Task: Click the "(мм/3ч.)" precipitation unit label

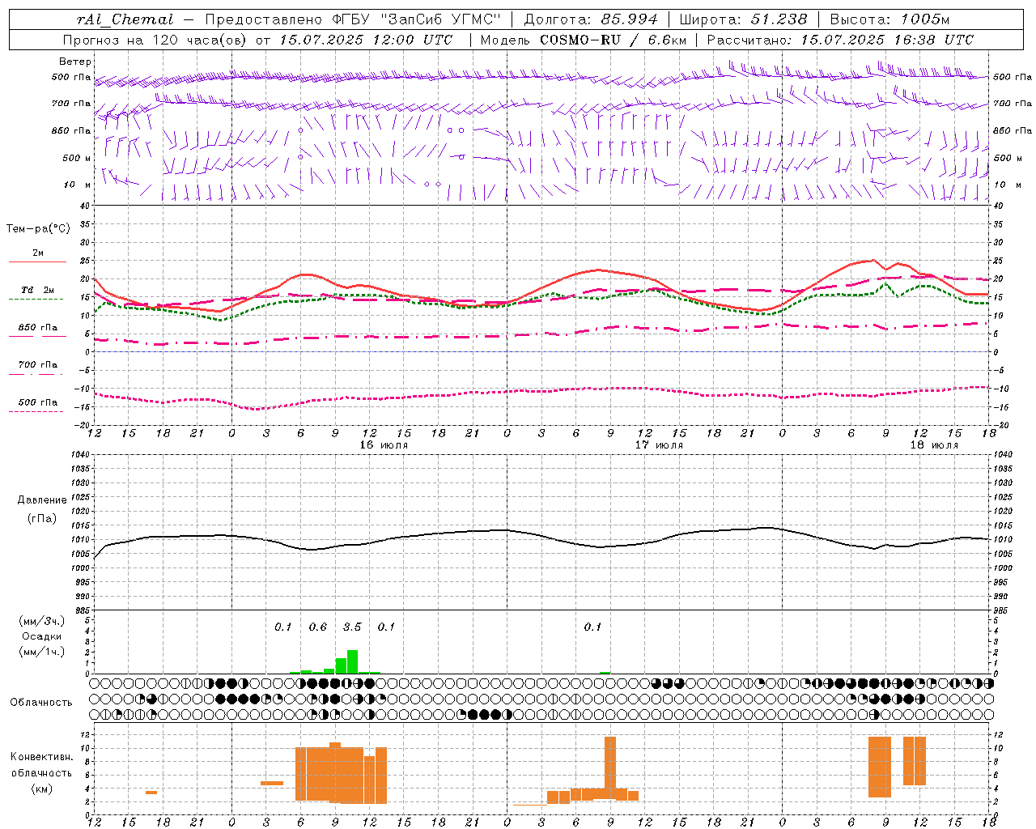Action: click(41, 622)
